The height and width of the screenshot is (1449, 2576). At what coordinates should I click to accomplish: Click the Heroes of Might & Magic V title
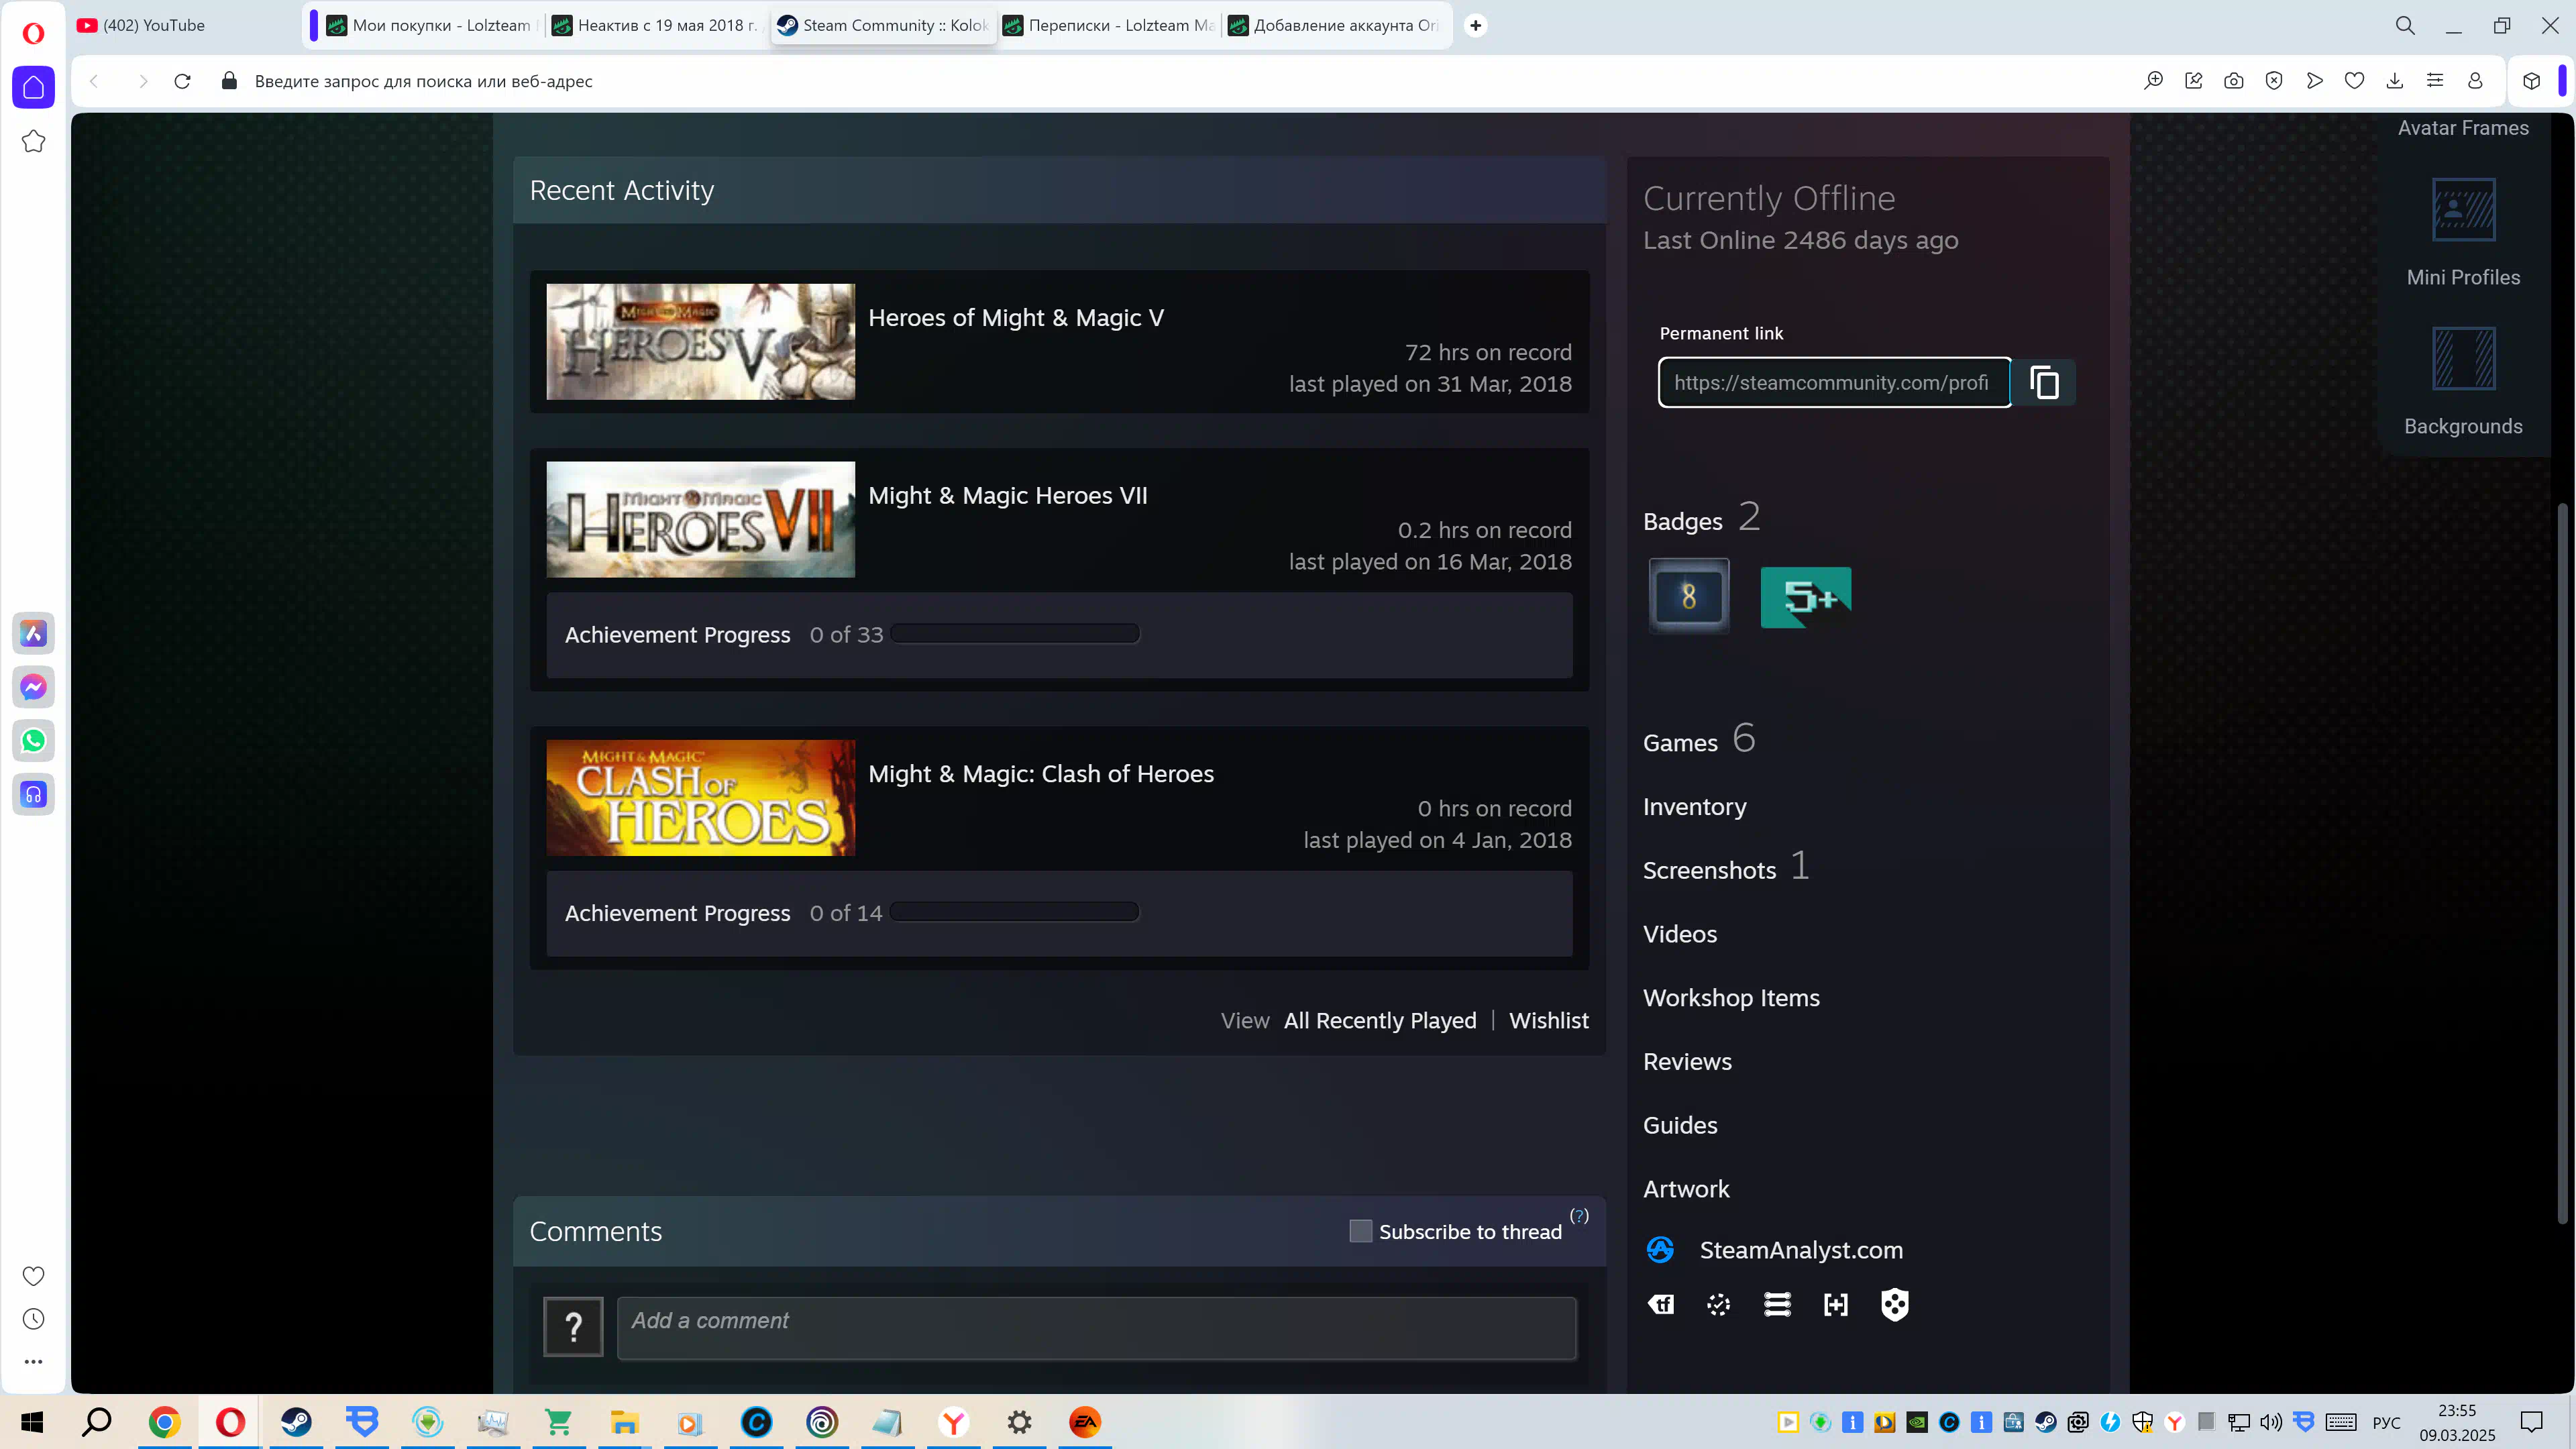(1016, 318)
